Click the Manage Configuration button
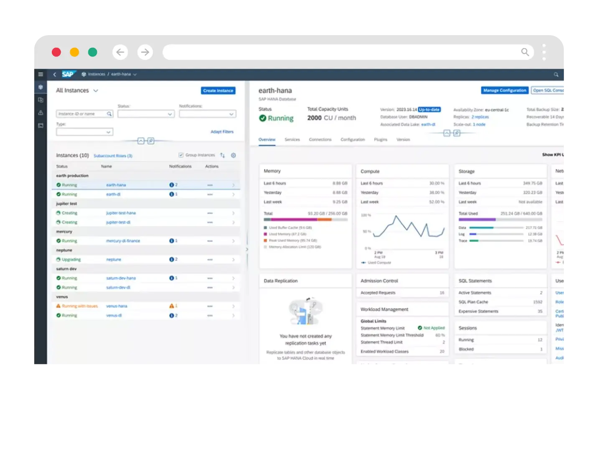This screenshot has height=455, width=589. click(x=505, y=90)
